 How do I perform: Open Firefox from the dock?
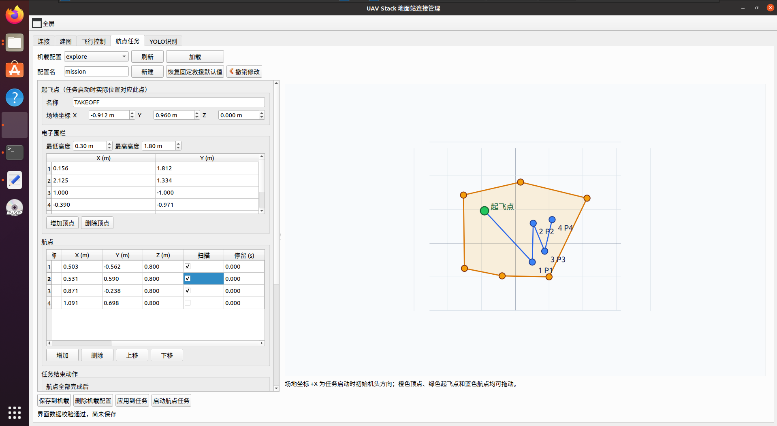(15, 15)
